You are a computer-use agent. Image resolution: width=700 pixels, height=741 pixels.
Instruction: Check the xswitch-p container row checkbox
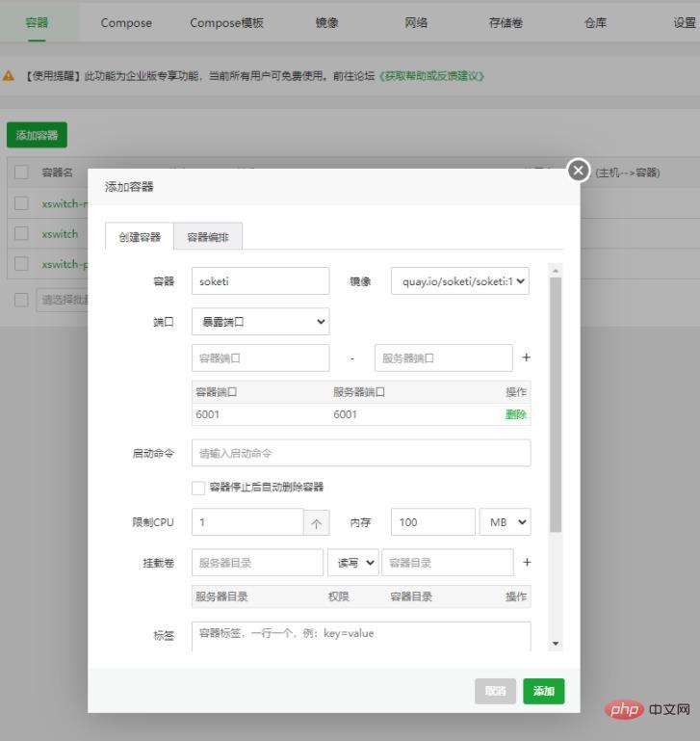[21, 264]
